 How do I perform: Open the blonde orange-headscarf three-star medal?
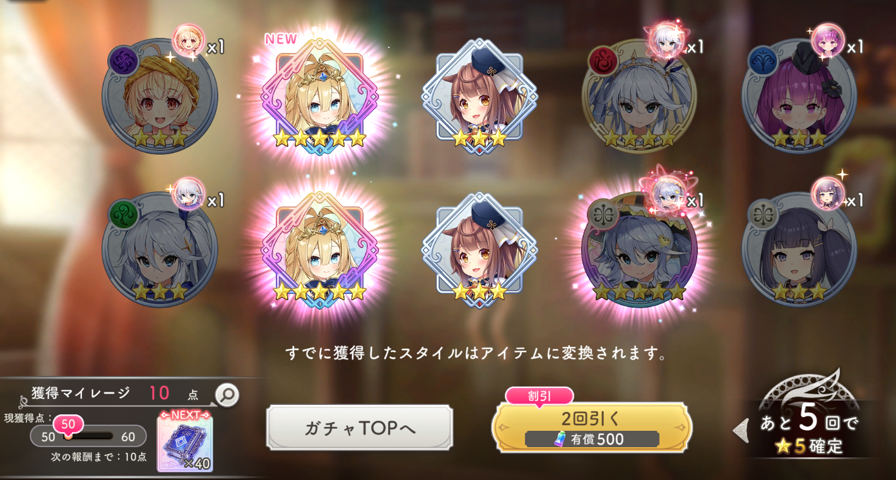[x=160, y=96]
